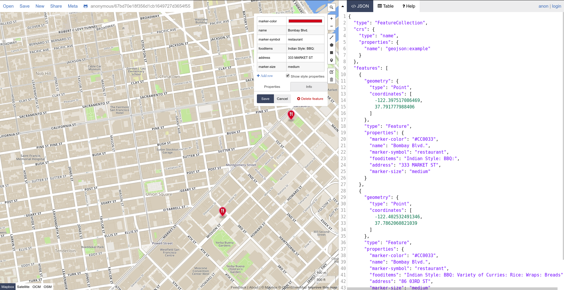Open the marker-symbol value field
This screenshot has width=564, height=290.
coord(305,39)
